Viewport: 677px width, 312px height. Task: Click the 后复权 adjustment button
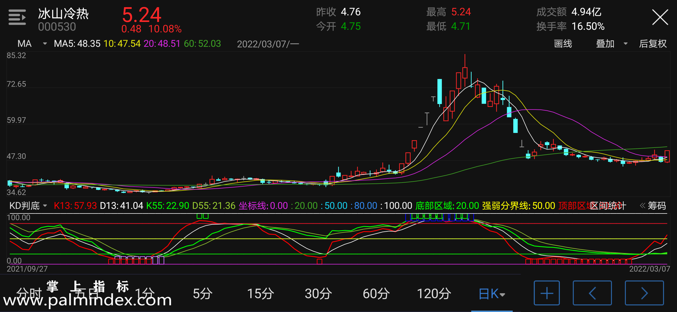pos(653,44)
